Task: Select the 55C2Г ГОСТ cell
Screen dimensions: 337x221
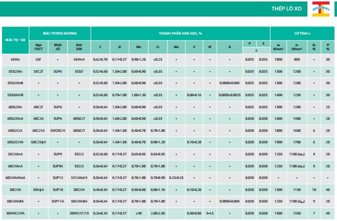Action: (39, 72)
